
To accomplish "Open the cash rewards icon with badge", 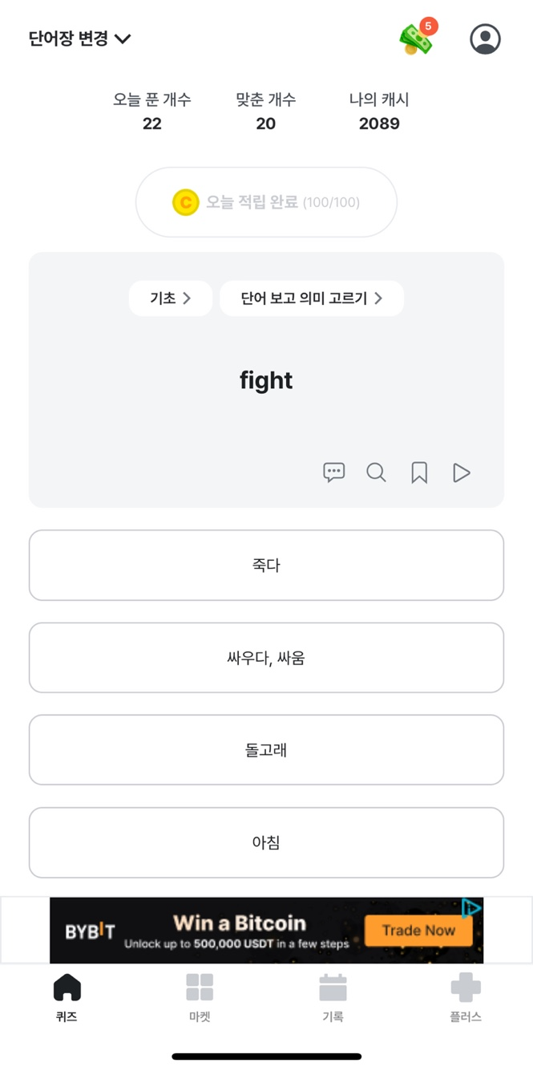I will click(416, 39).
